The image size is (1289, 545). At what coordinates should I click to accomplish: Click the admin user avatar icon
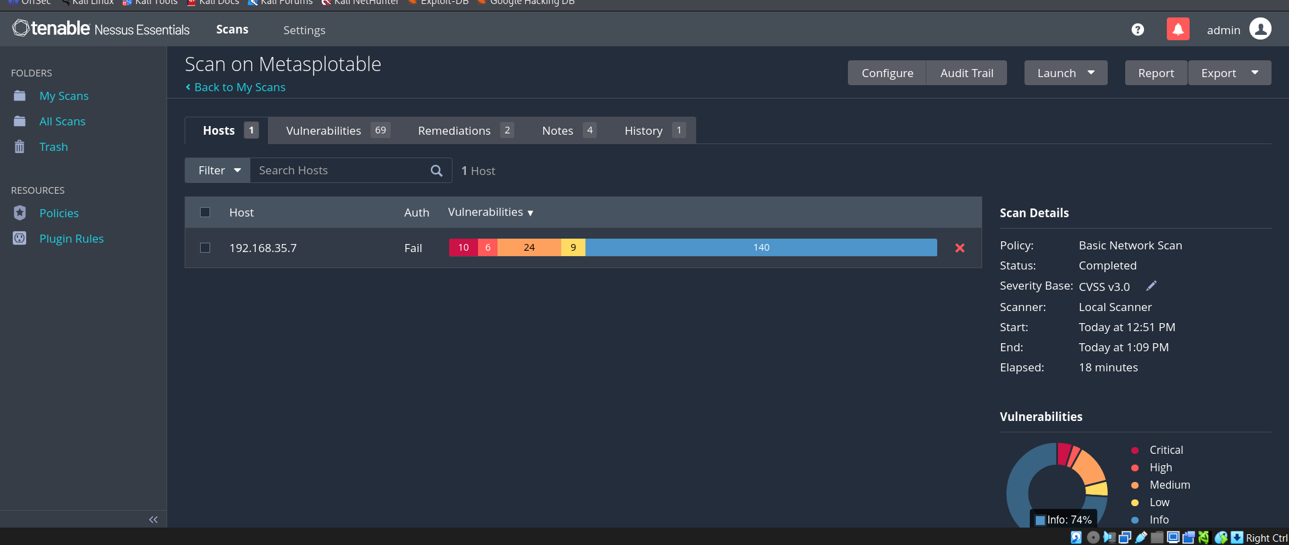1260,29
